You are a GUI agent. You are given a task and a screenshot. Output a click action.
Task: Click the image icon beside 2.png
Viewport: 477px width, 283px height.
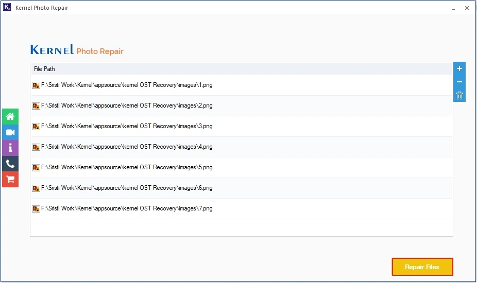(x=36, y=106)
